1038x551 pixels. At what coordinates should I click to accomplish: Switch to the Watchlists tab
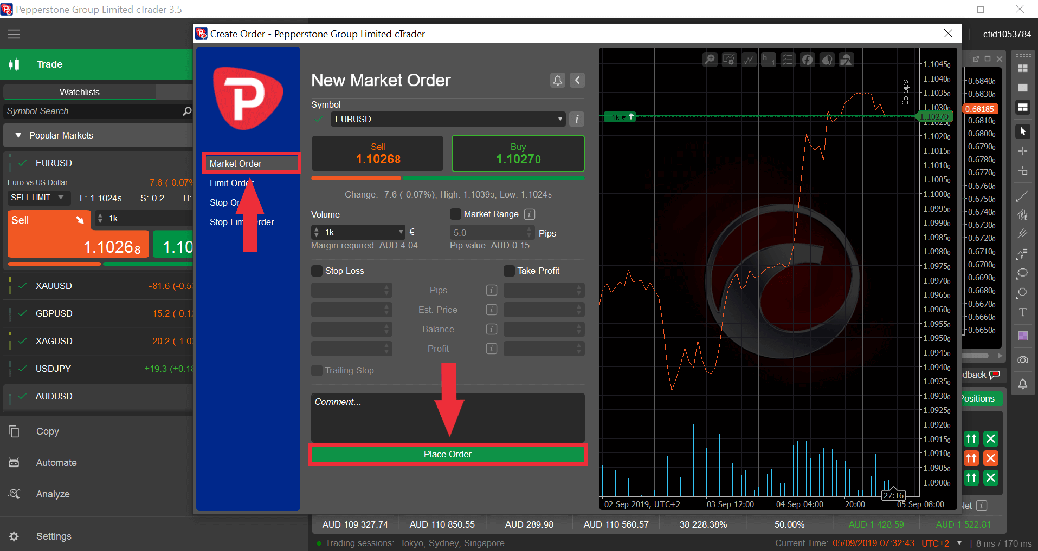coord(79,92)
